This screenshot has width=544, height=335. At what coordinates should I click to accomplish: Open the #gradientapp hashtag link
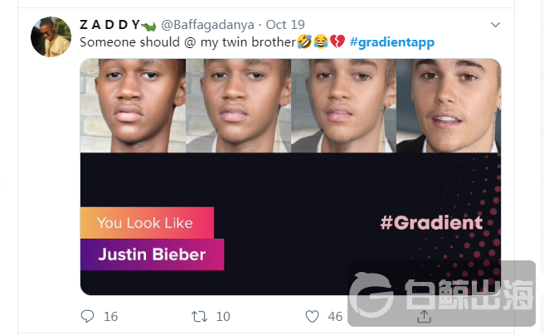[x=392, y=42]
